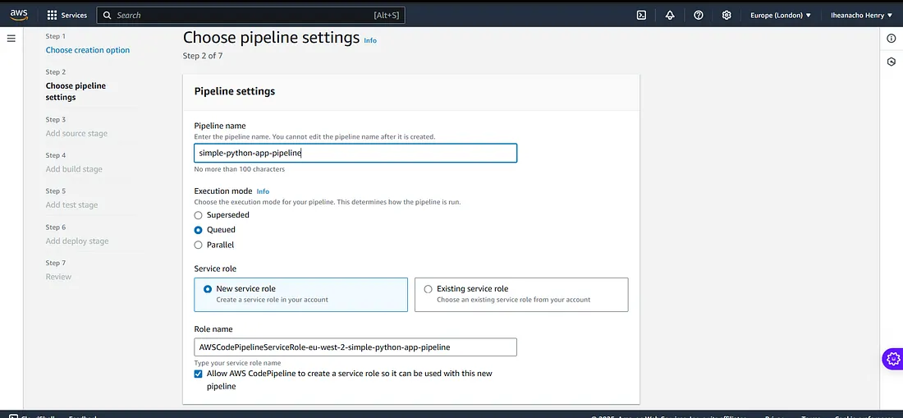Click the 'Pipeline settings' section header

(235, 91)
